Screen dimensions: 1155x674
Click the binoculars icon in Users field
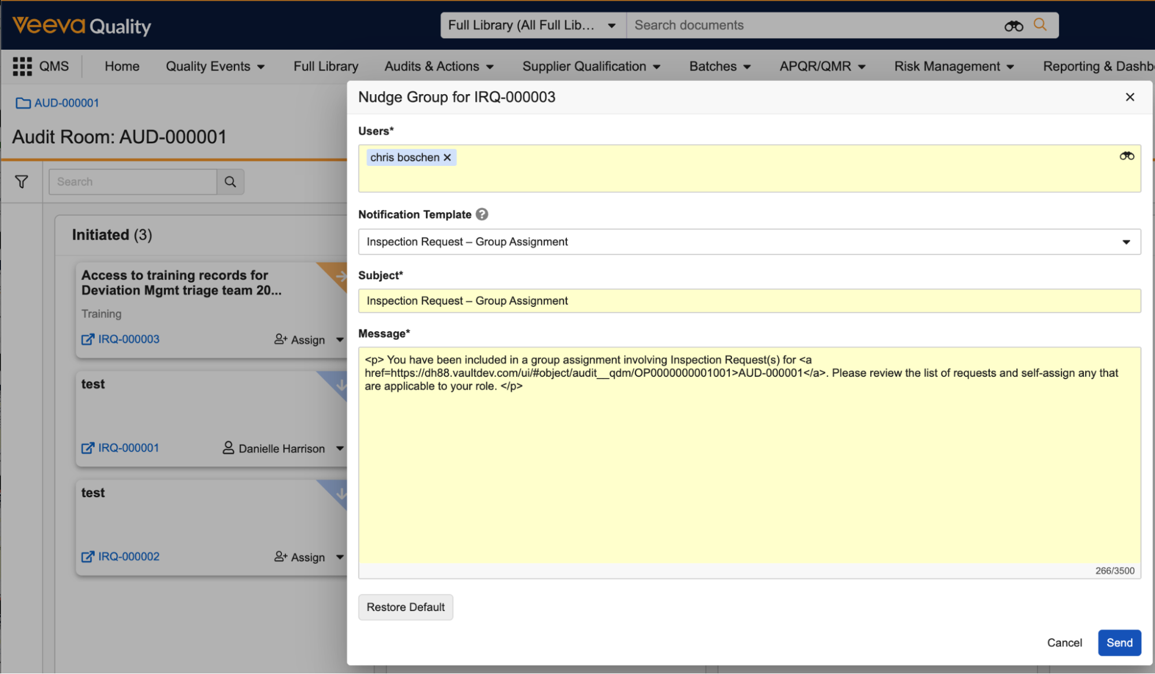click(1127, 156)
